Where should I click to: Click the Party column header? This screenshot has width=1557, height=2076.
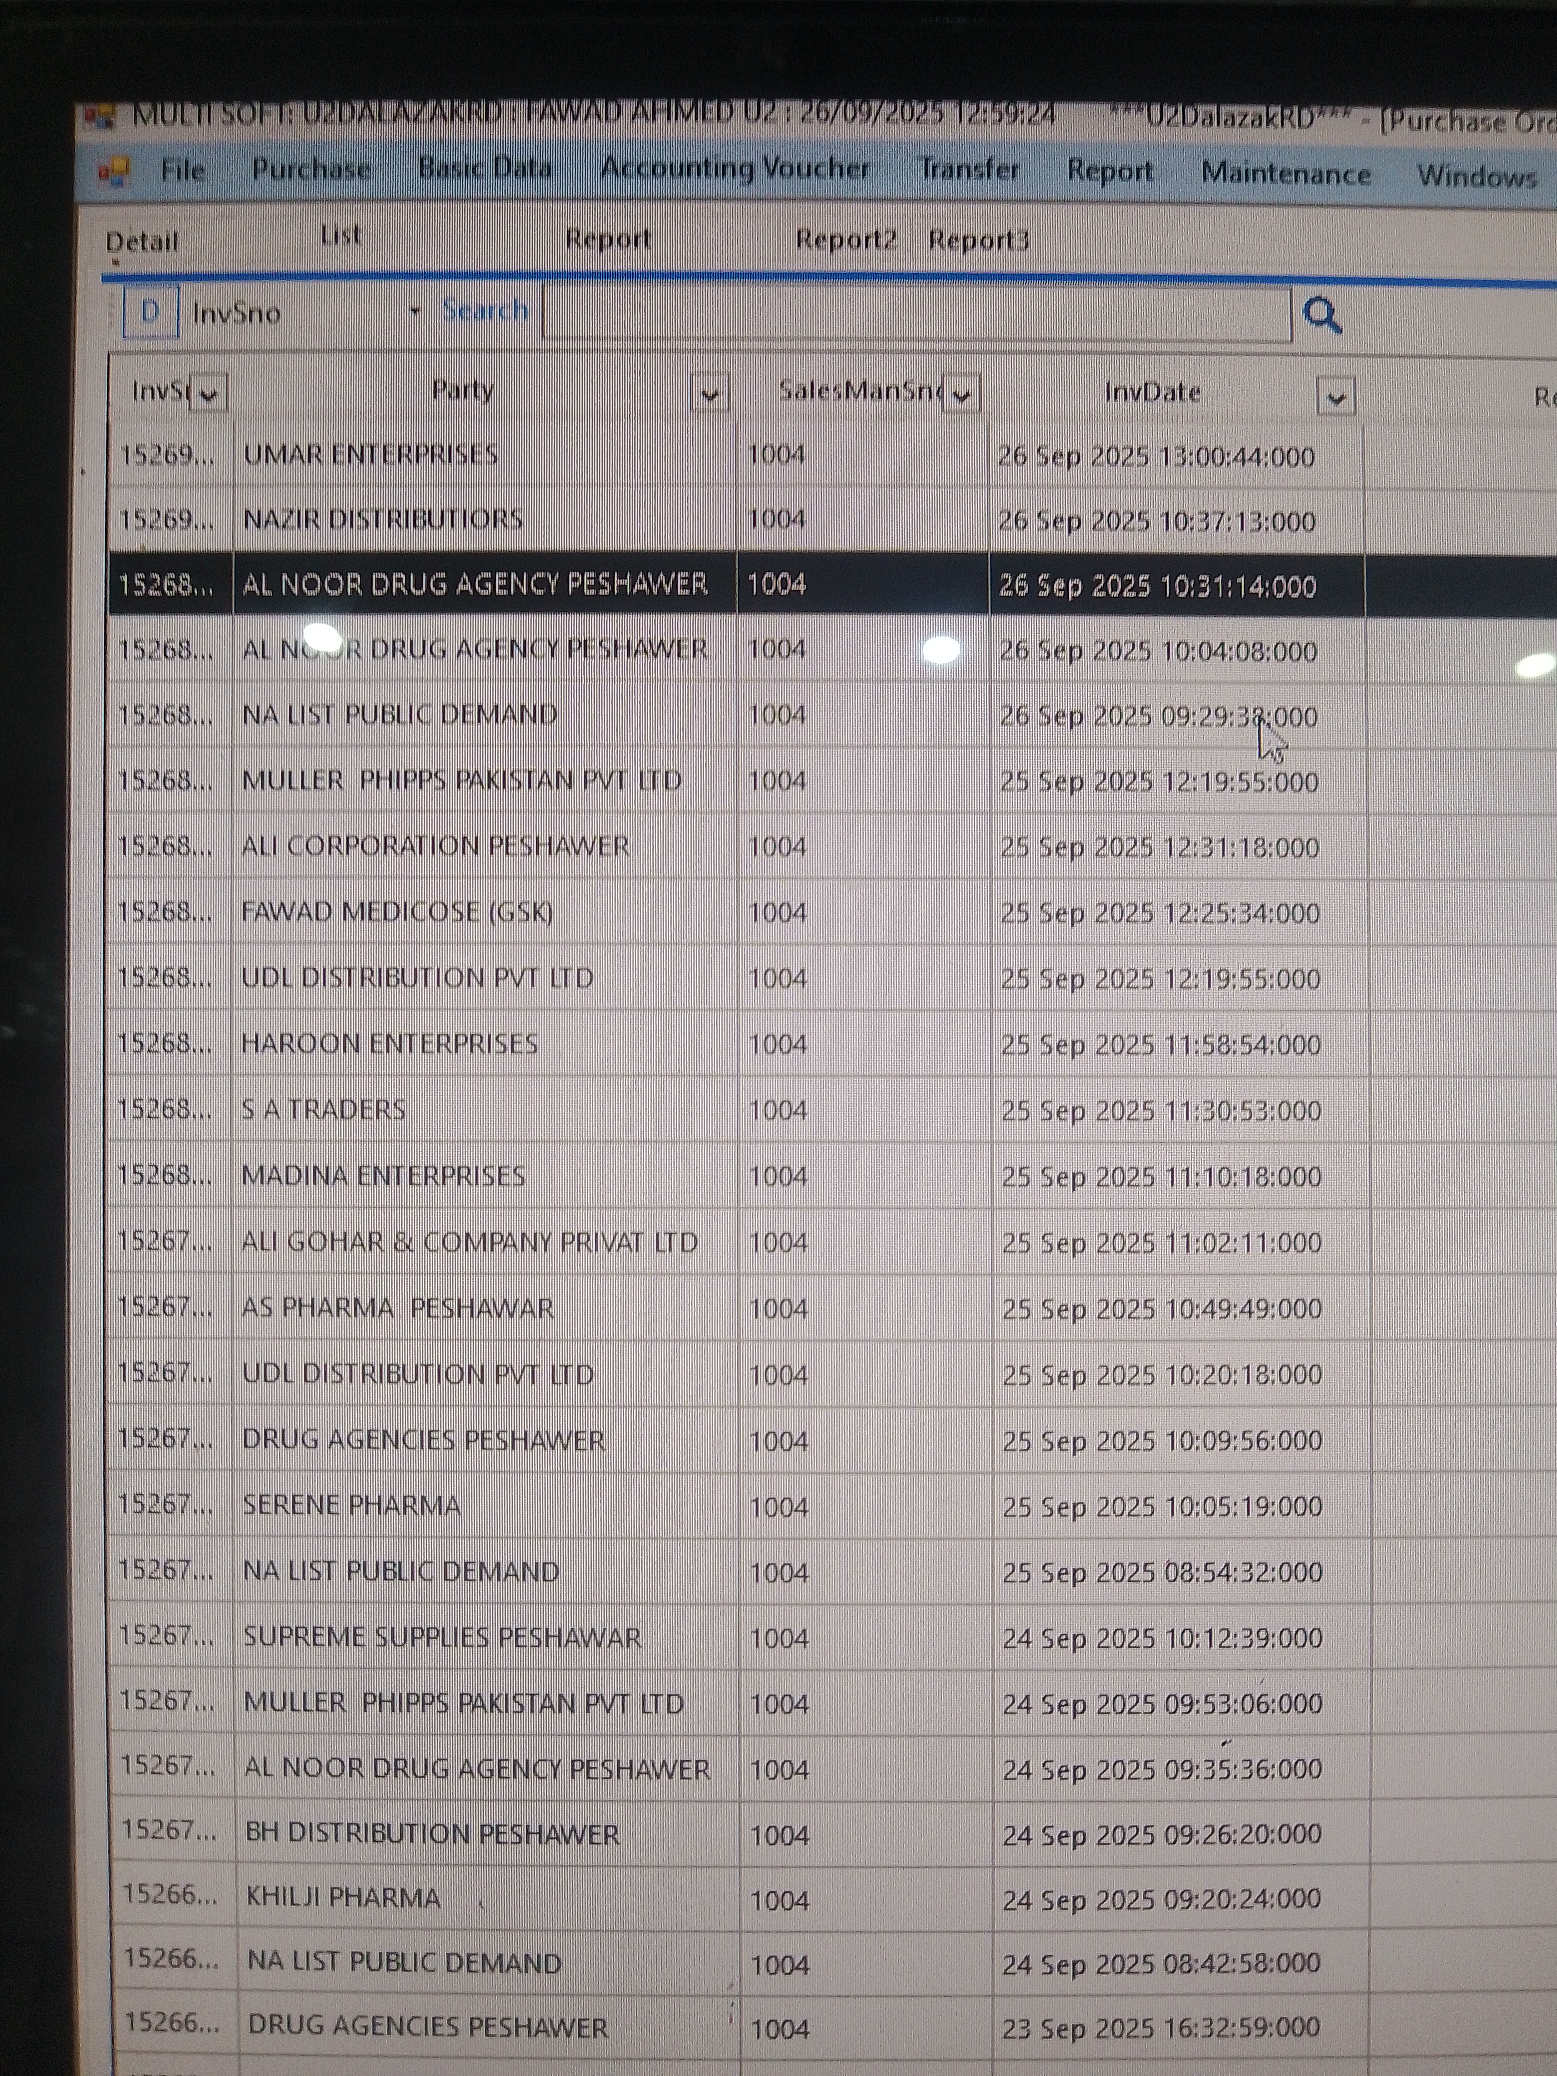[x=463, y=390]
